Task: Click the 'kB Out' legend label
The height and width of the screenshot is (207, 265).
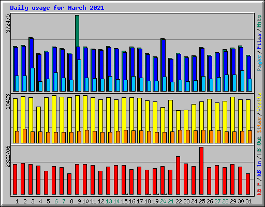Action: (x=259, y=144)
